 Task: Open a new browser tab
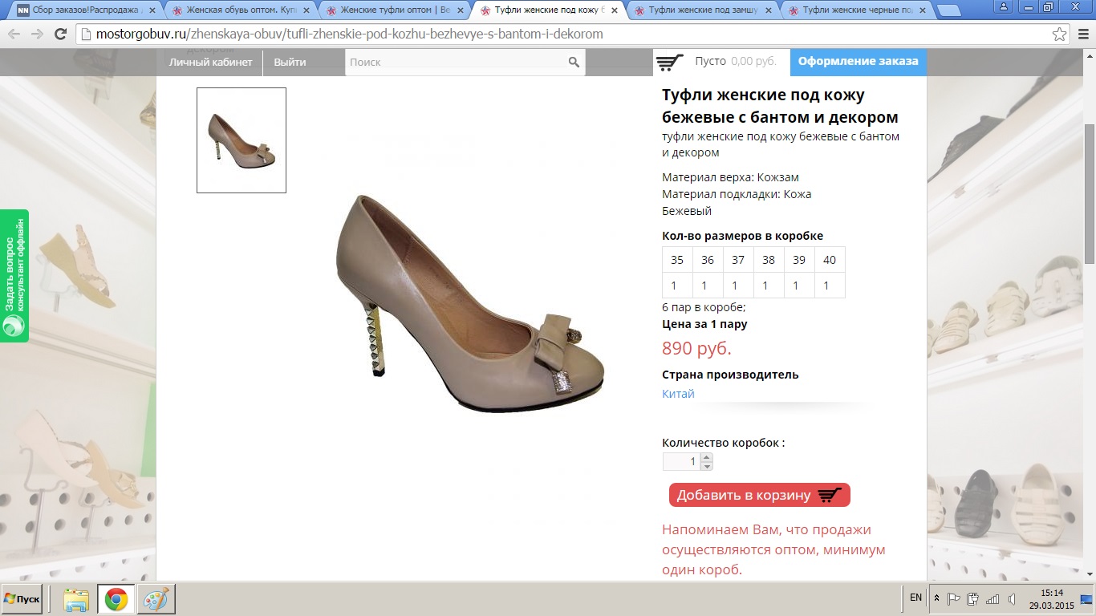click(x=949, y=11)
